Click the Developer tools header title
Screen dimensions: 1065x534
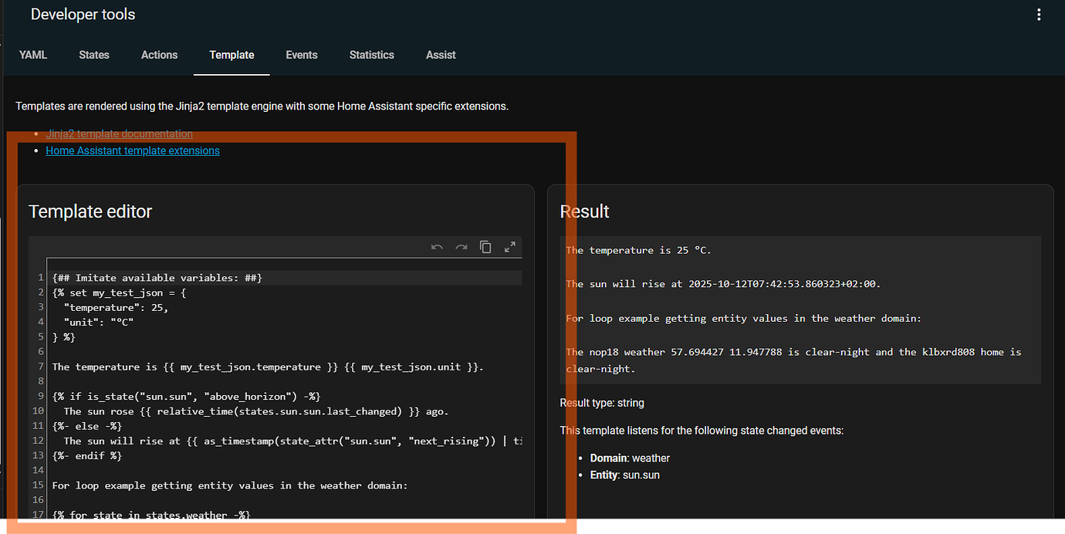pyautogui.click(x=83, y=14)
